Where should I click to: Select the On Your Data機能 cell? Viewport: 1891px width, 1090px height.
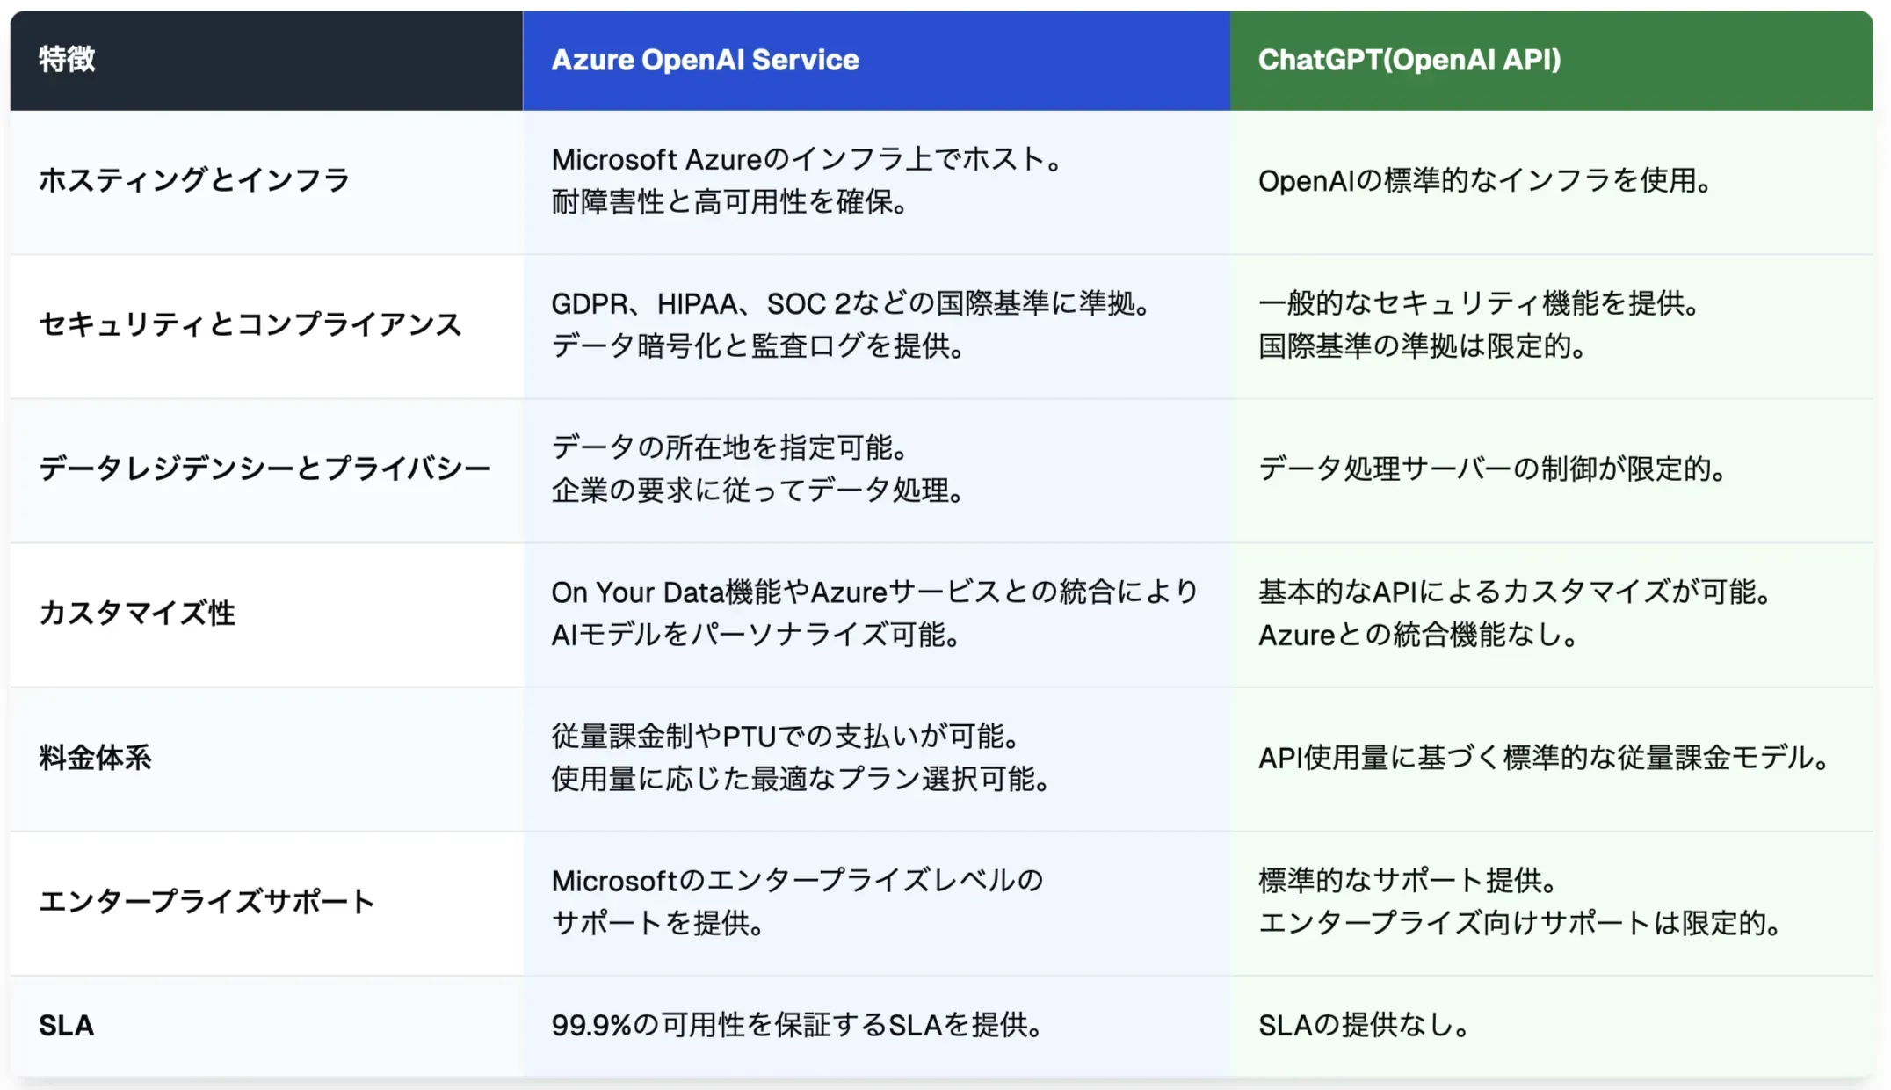874,613
